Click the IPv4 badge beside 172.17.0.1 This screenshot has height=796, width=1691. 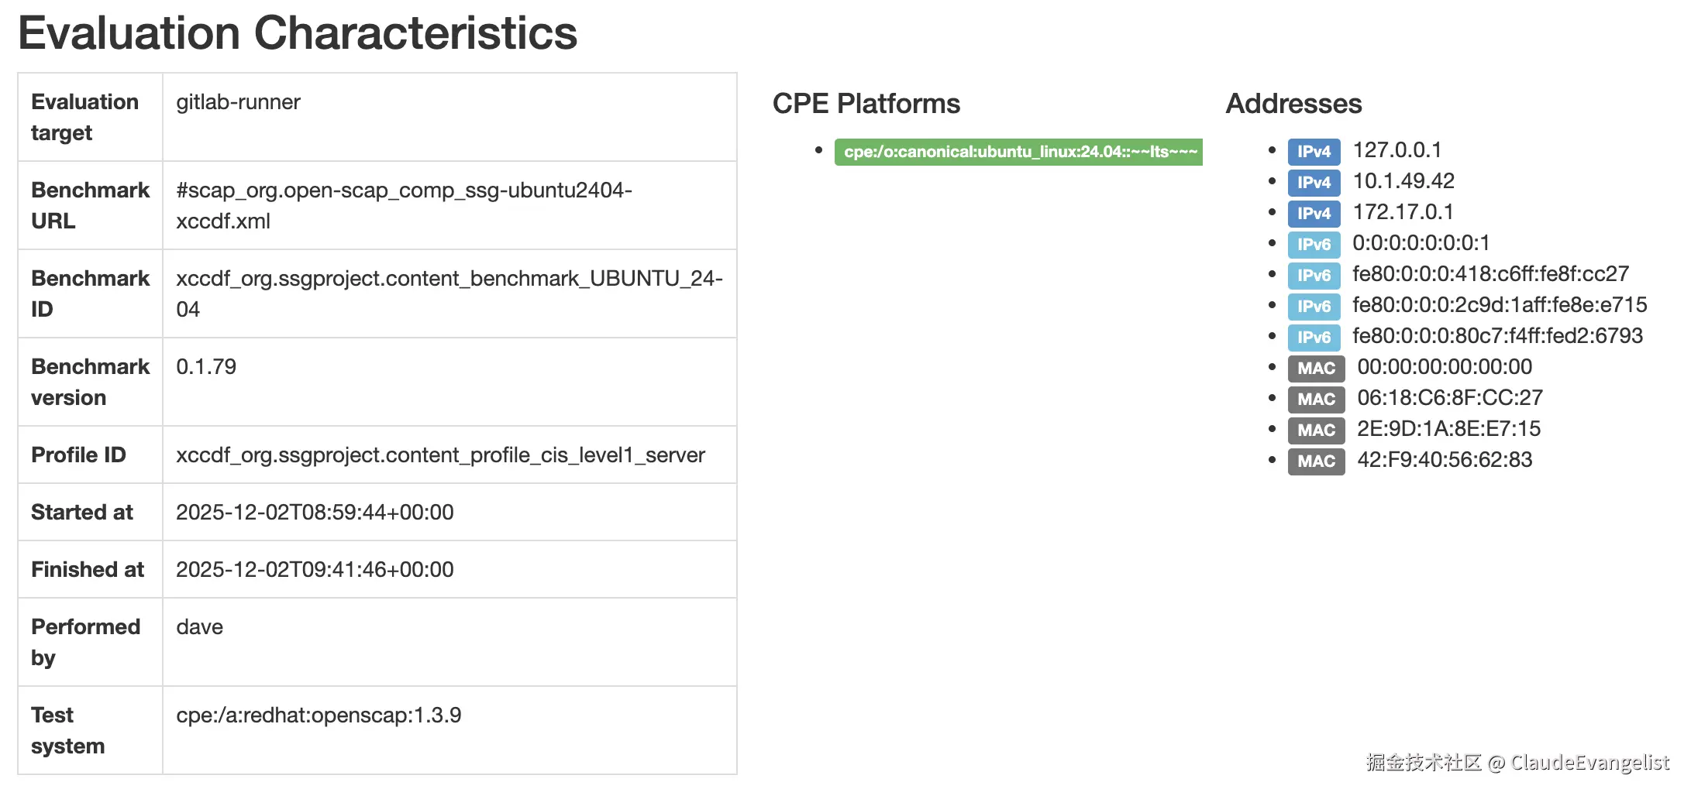coord(1314,214)
